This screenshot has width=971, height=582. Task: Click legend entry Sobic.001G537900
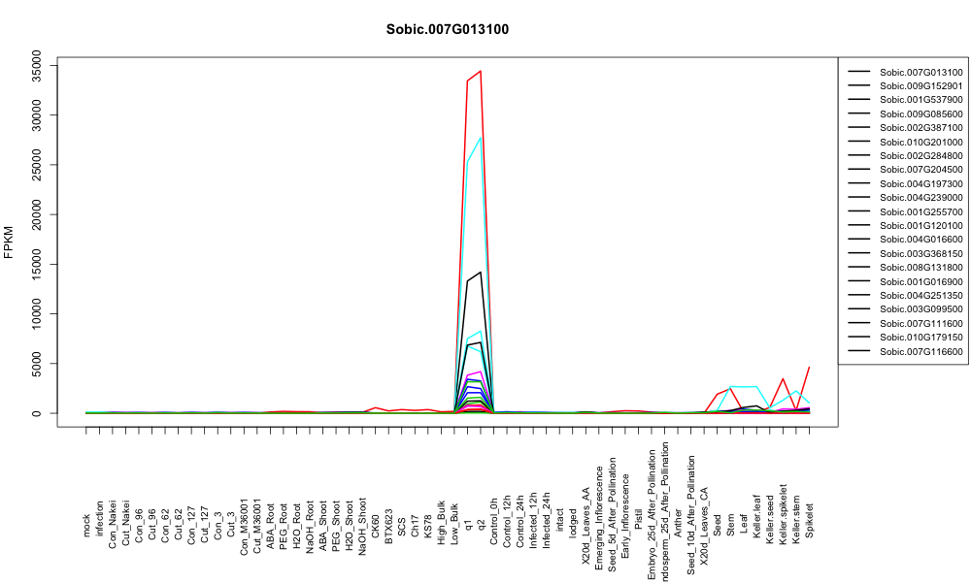click(x=905, y=100)
